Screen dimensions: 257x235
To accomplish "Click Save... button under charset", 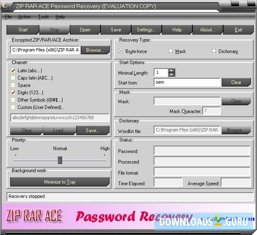I will pyautogui.click(x=93, y=131).
